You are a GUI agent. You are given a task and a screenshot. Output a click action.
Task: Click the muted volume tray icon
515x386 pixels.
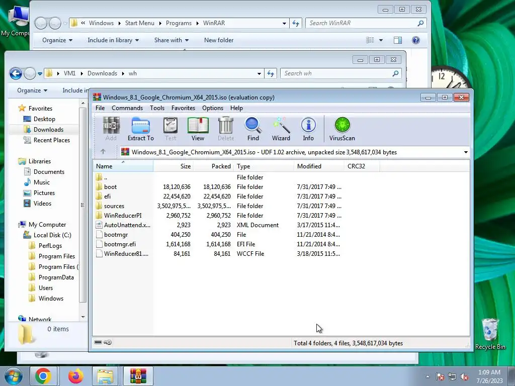(464, 377)
